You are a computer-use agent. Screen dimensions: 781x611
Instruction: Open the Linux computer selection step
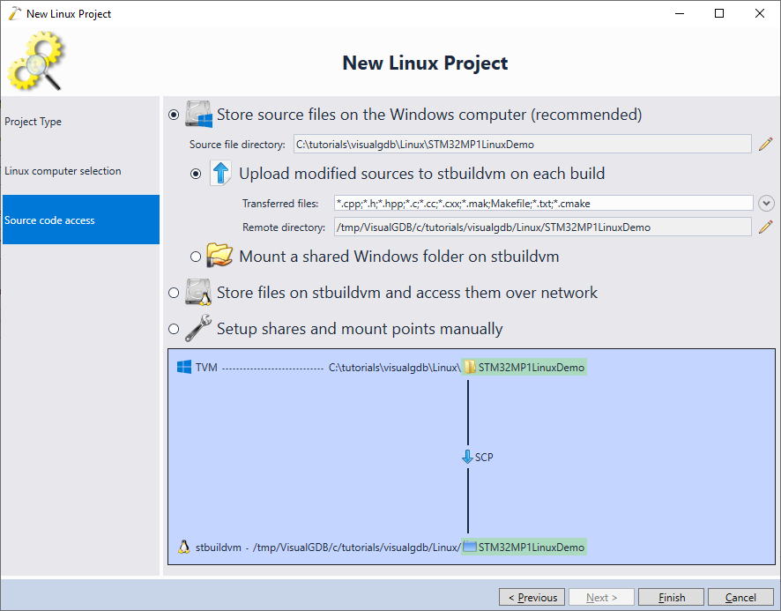click(81, 171)
